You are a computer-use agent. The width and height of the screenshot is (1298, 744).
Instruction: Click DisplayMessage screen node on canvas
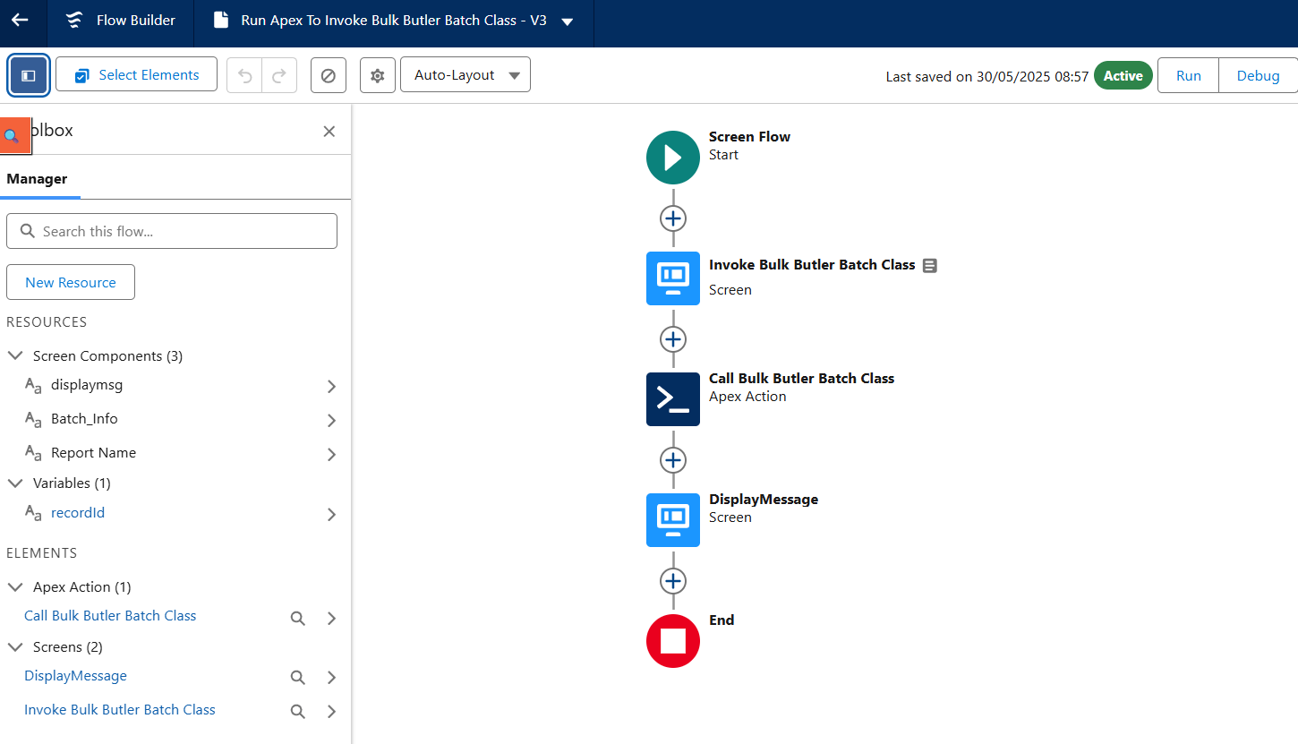click(x=673, y=520)
